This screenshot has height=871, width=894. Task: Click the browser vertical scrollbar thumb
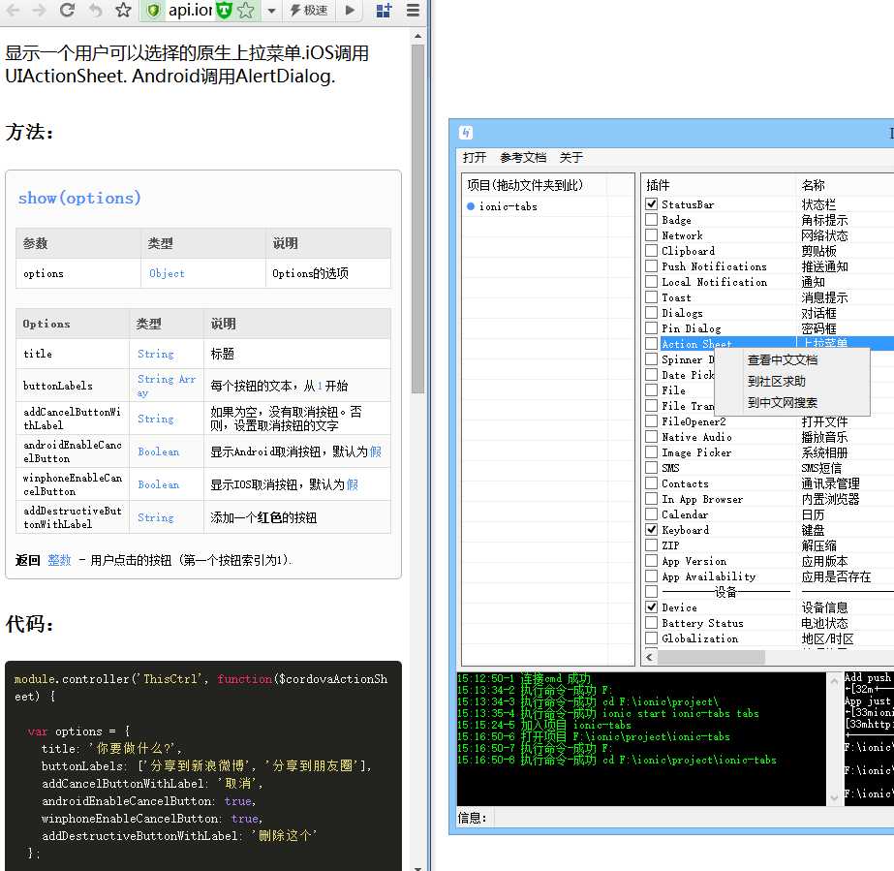[x=417, y=220]
